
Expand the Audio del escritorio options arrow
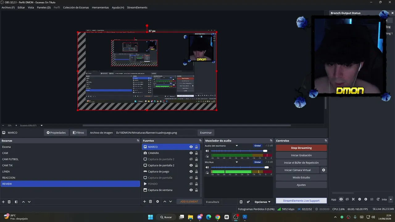tap(237, 146)
